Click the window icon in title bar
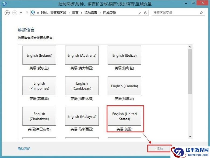Screen dimensions: 210x158 pyautogui.click(x=5, y=4)
